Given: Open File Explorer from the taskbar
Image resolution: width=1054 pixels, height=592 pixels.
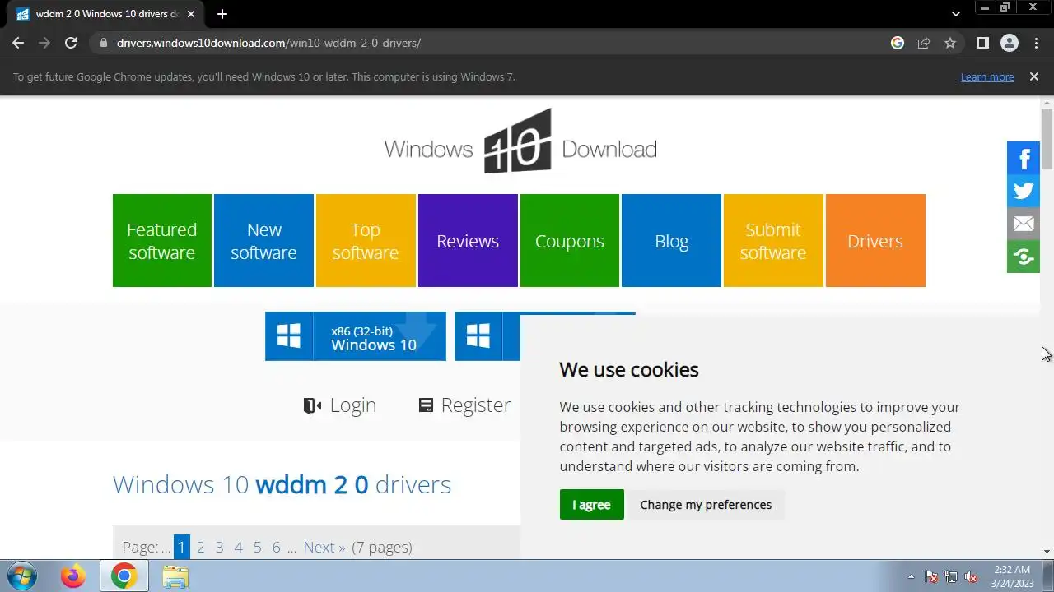Looking at the screenshot, I should [x=175, y=576].
